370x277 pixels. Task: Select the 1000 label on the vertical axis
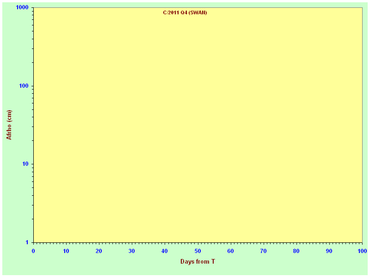click(x=22, y=7)
